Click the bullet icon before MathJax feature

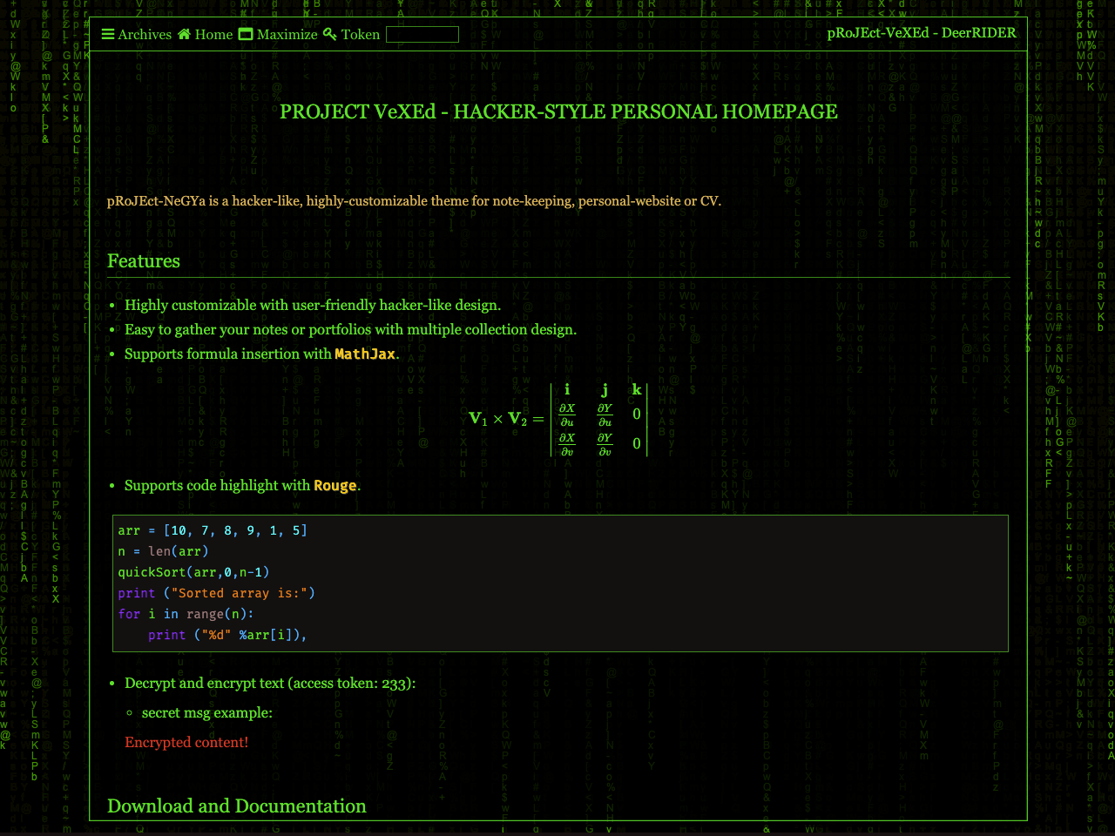pyautogui.click(x=113, y=354)
